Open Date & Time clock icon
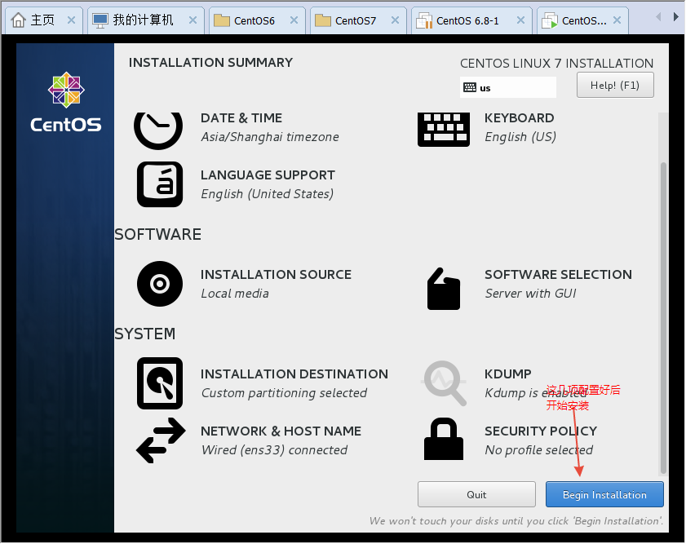 pos(158,130)
